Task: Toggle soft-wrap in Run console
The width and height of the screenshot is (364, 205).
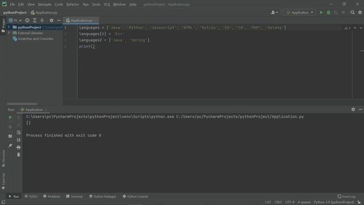Action: [19, 133]
